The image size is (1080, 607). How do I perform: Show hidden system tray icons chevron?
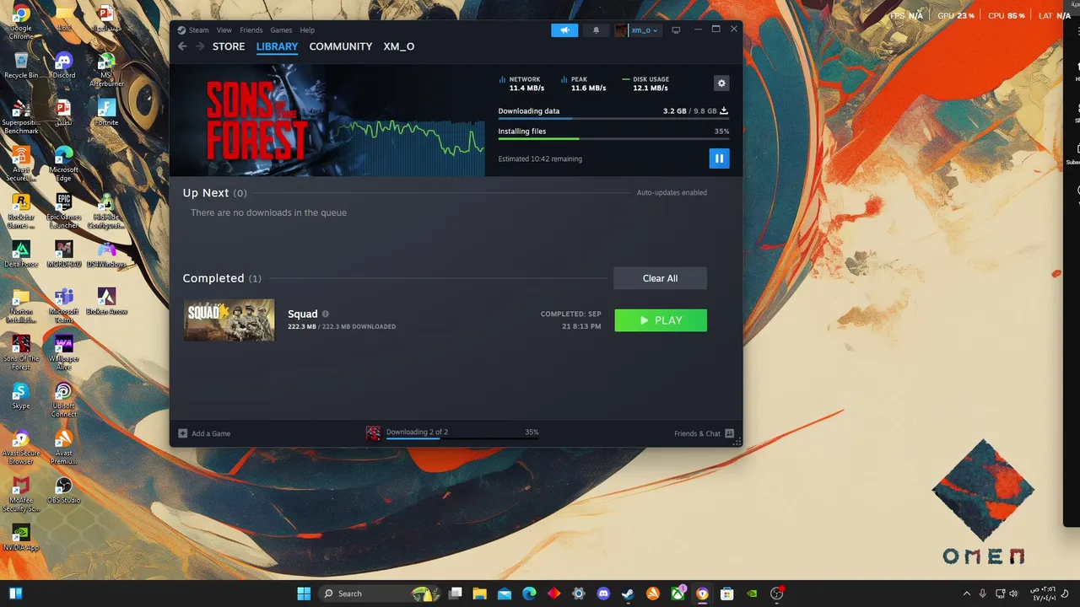coord(967,594)
